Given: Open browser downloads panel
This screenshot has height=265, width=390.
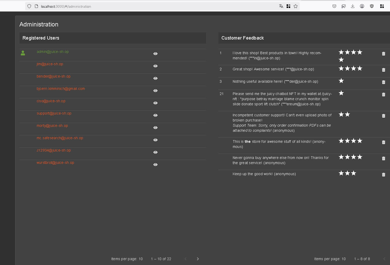Looking at the screenshot, I should pos(353,6).
